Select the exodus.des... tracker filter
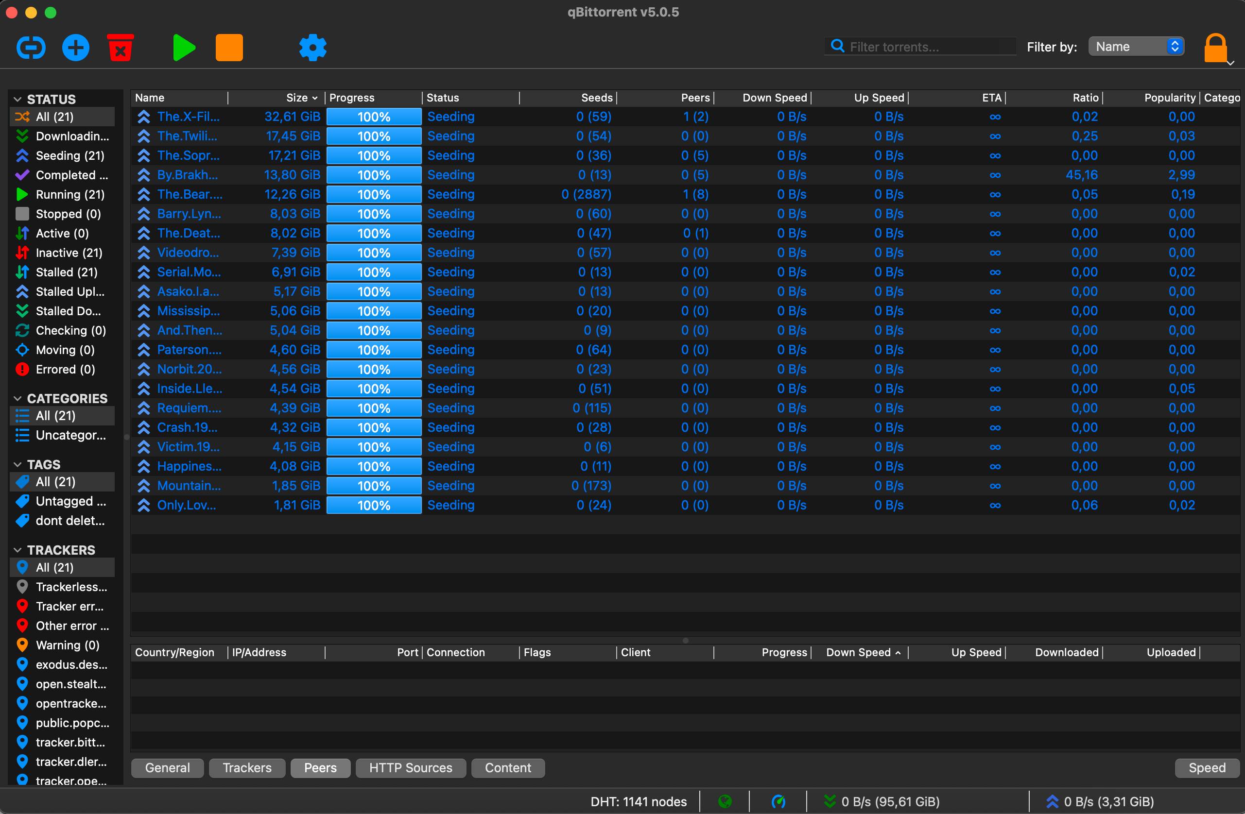Screen dimensions: 1245x814 [63, 664]
